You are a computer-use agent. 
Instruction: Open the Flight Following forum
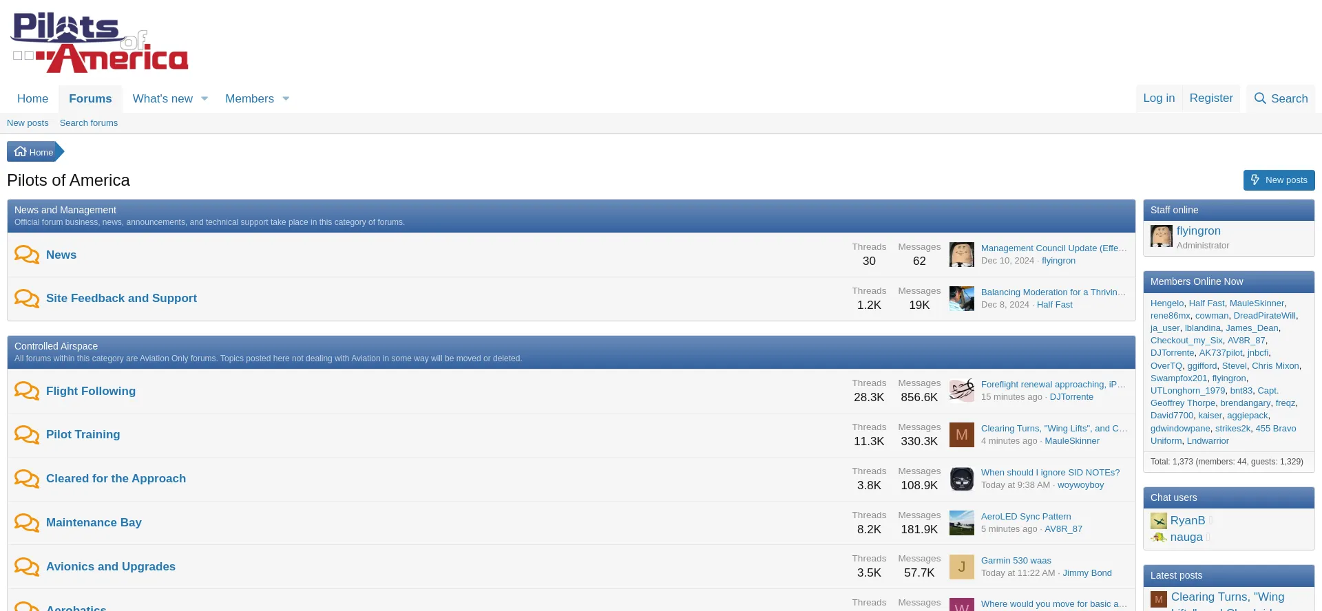pyautogui.click(x=91, y=391)
